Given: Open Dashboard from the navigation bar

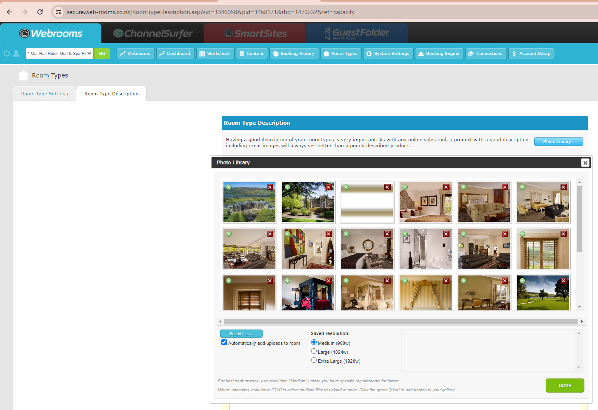Looking at the screenshot, I should (175, 54).
